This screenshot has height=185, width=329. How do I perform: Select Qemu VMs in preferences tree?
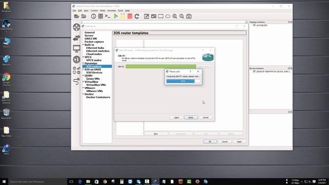pos(93,79)
